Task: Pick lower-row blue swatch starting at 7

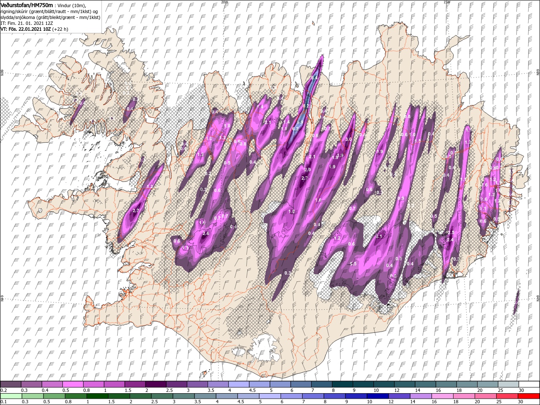Action: coord(313,396)
